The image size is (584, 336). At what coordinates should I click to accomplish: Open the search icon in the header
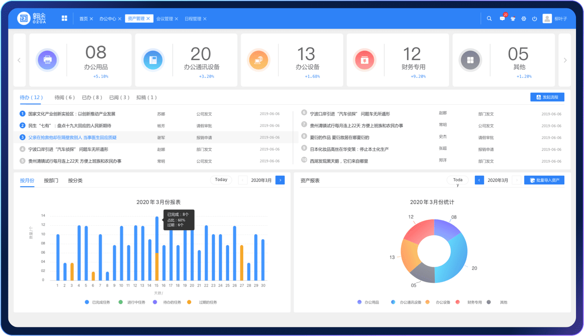pos(489,19)
